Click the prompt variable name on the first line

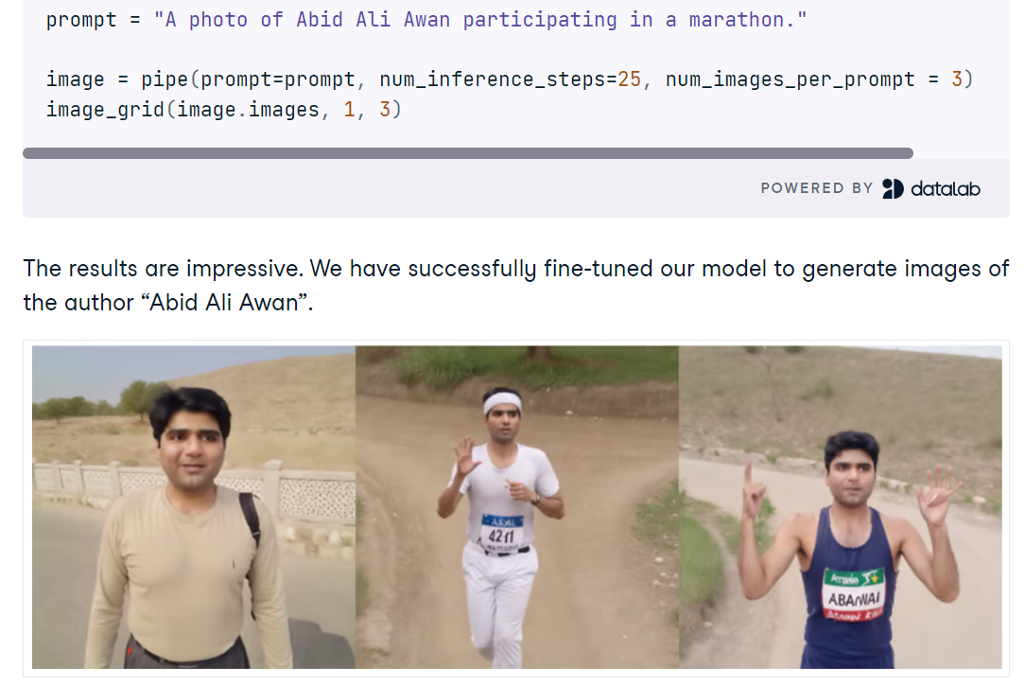(x=81, y=20)
